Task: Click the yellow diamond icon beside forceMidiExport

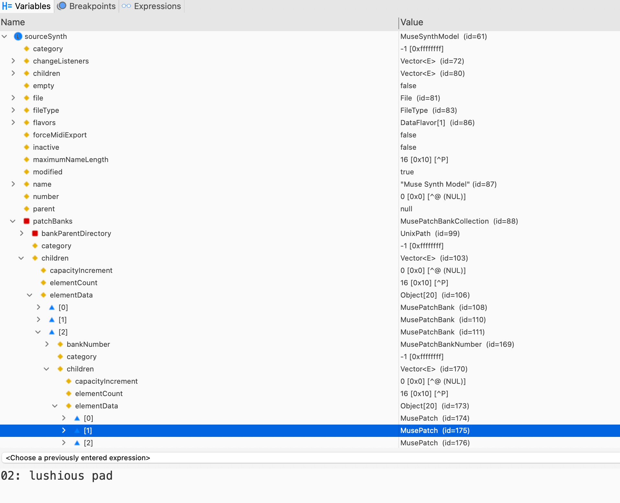Action: pyautogui.click(x=27, y=135)
